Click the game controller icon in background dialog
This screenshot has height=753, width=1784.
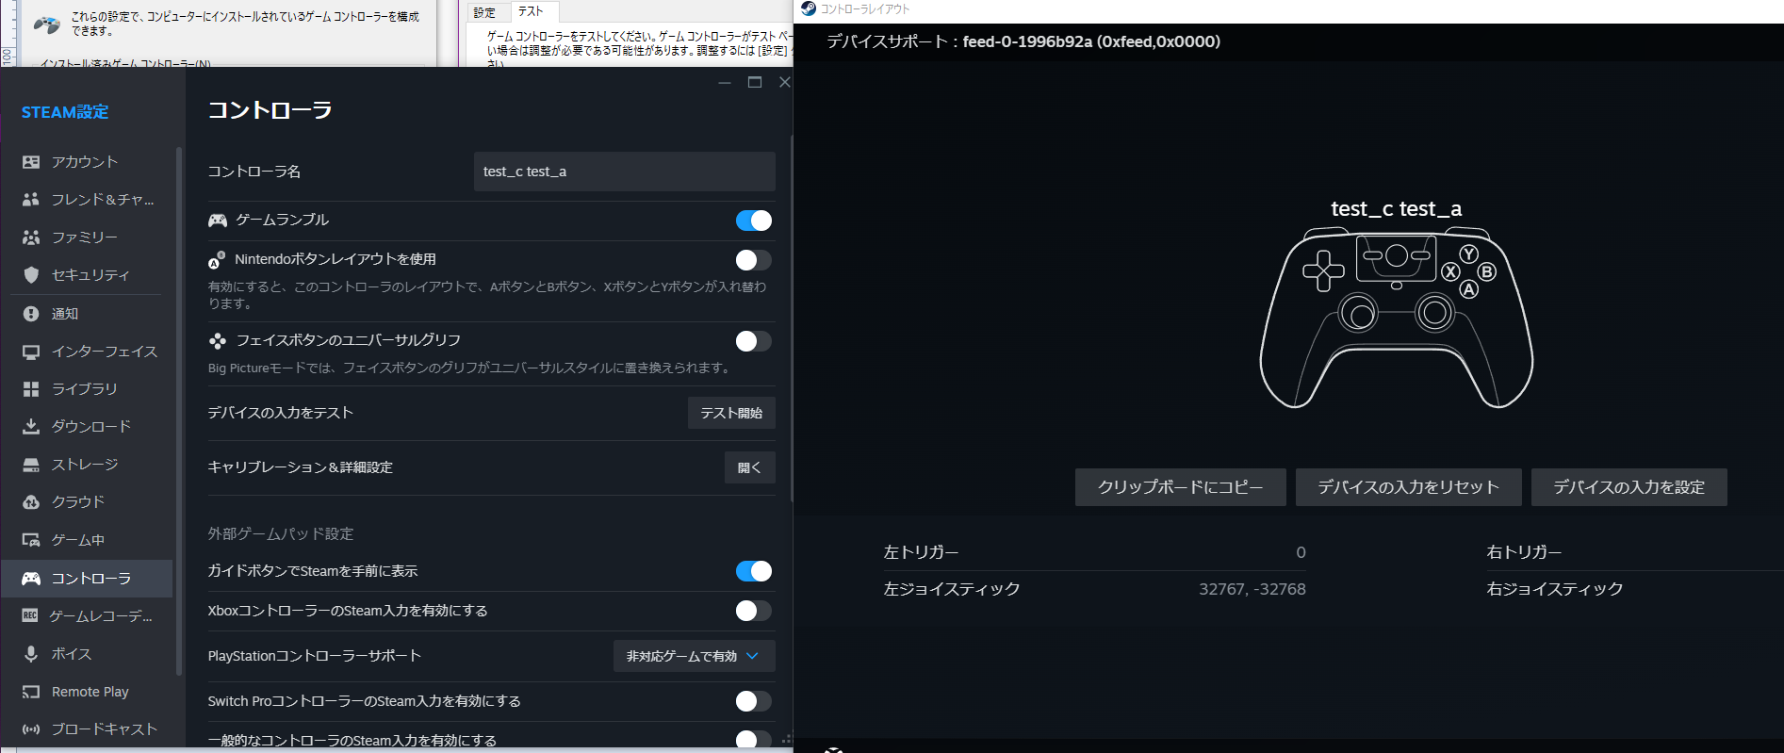(46, 25)
